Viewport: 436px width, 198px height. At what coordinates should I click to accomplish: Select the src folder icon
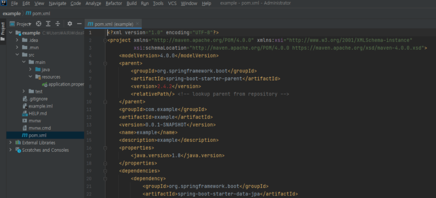[24, 55]
